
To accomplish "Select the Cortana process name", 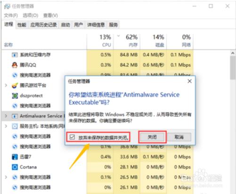I will (x=28, y=167).
